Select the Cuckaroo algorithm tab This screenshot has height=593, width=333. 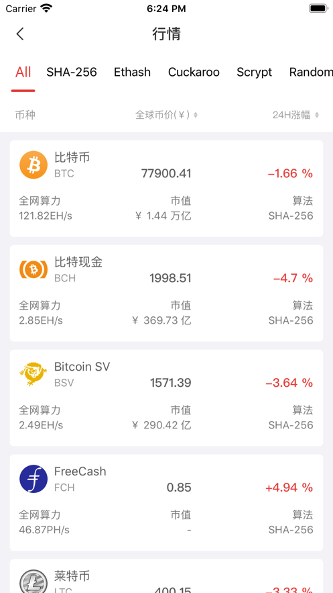[x=194, y=72]
